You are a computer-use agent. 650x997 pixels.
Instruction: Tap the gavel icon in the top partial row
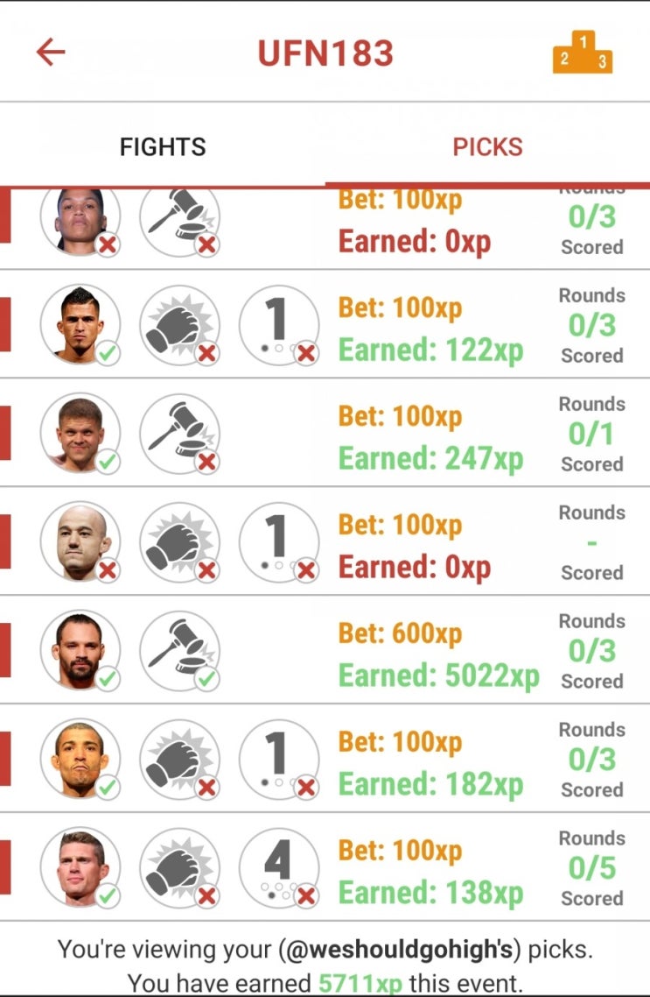[x=179, y=219]
